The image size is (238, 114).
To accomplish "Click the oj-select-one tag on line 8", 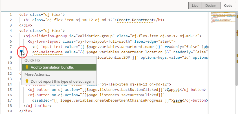I will tap(49, 52).
